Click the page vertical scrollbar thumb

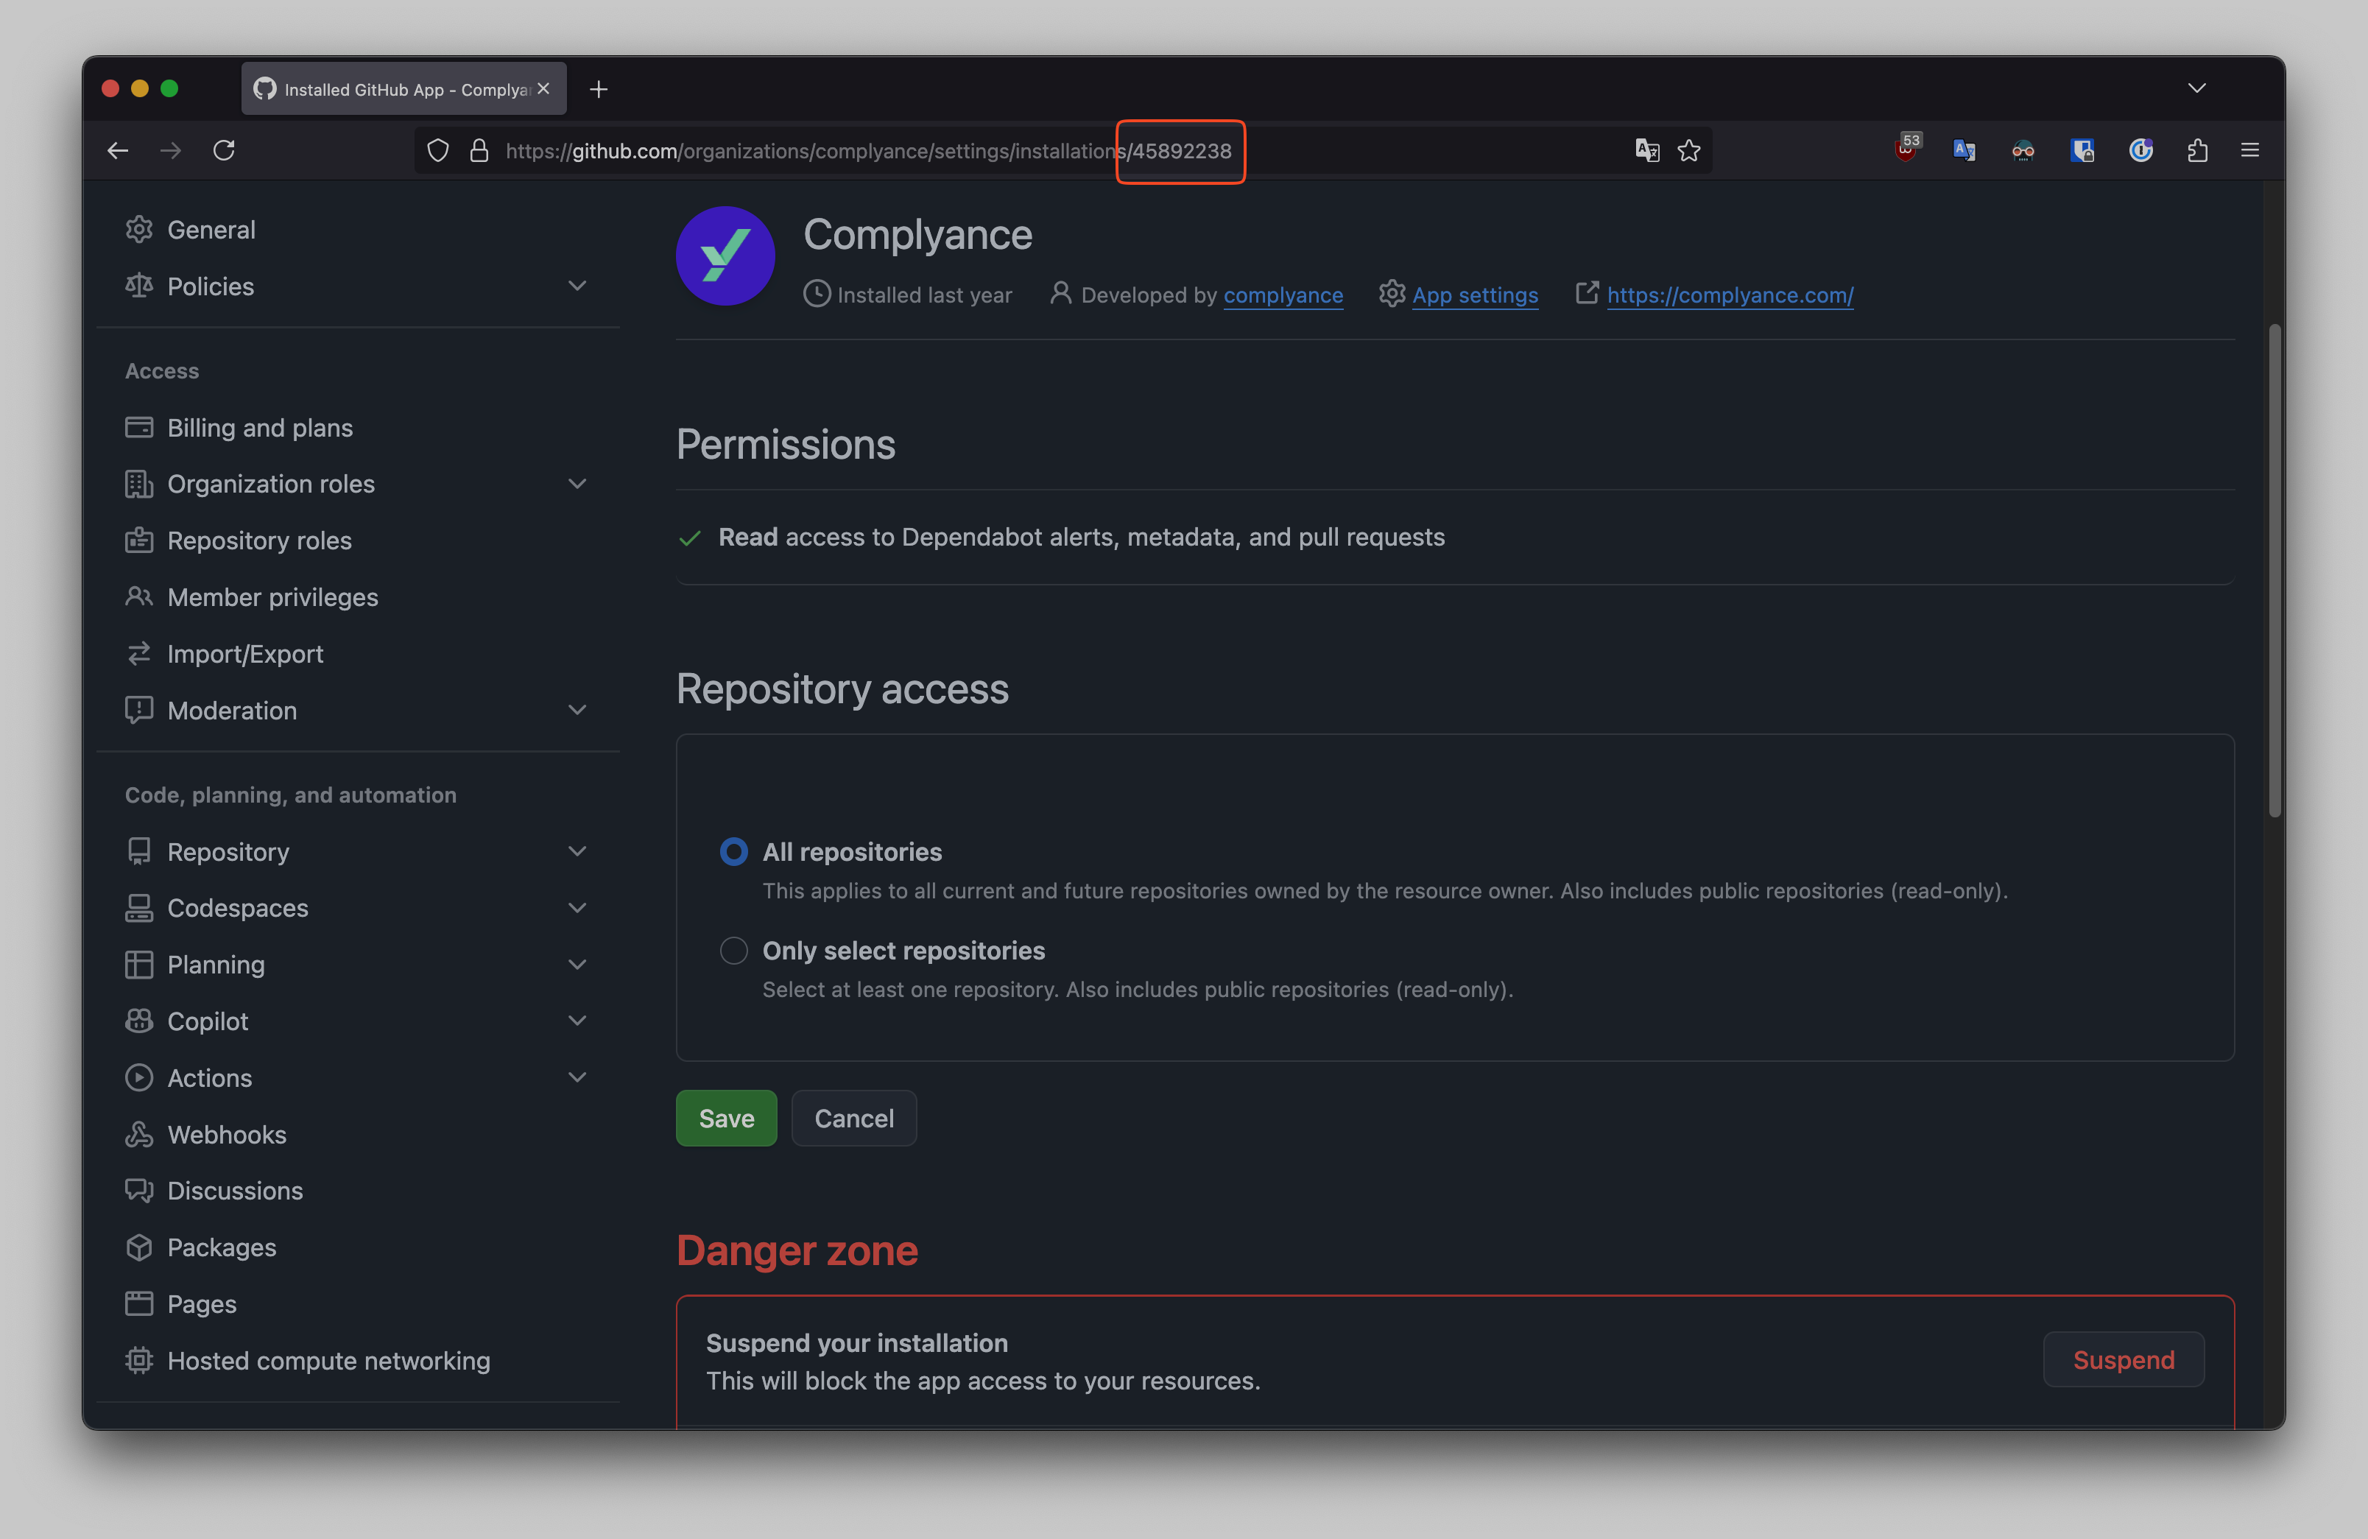click(2274, 570)
